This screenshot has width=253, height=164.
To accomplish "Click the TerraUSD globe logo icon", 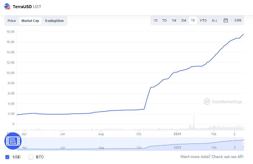I will coord(7,6).
